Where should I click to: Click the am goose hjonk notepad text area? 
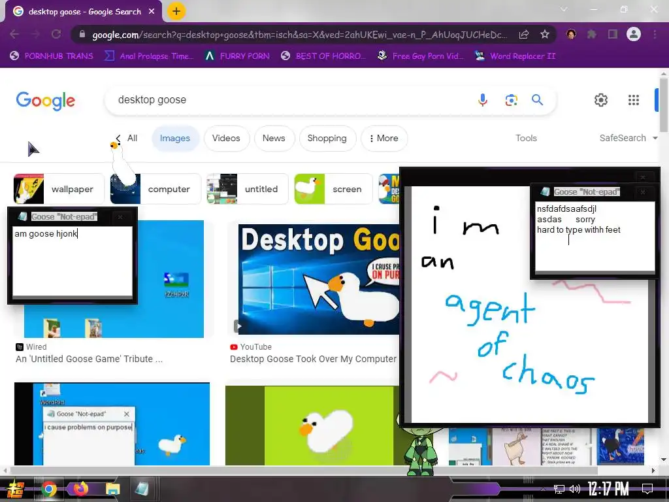point(72,261)
